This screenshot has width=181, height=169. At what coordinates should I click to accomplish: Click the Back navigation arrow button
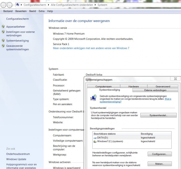3,5
